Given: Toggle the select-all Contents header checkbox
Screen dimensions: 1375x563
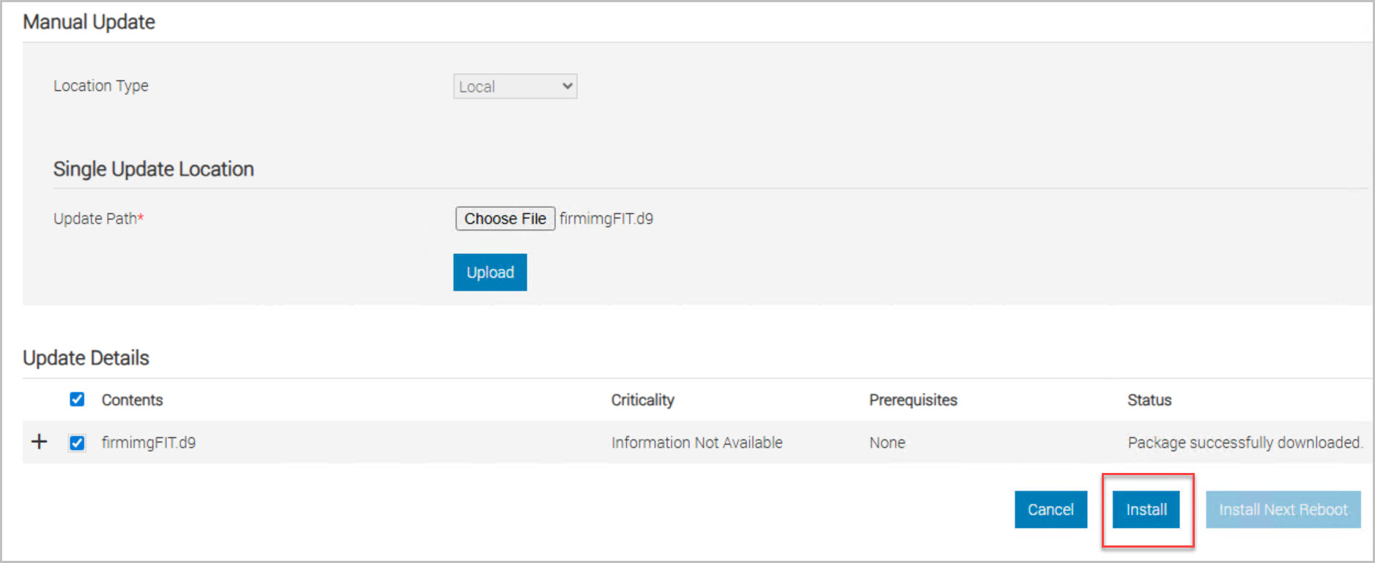Looking at the screenshot, I should click(x=77, y=399).
